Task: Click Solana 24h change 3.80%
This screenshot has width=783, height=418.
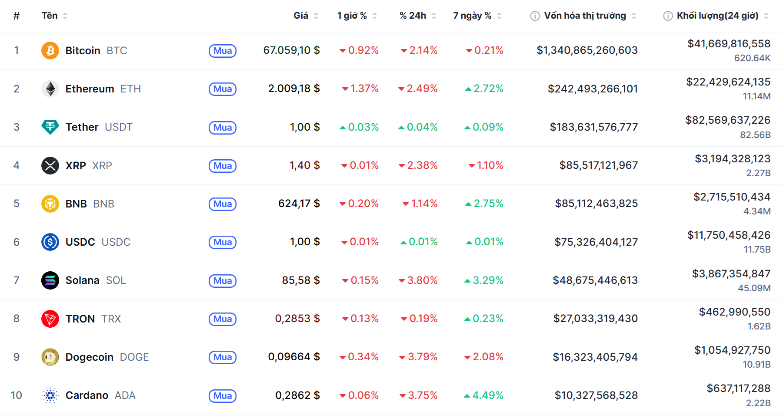Action: [x=418, y=280]
